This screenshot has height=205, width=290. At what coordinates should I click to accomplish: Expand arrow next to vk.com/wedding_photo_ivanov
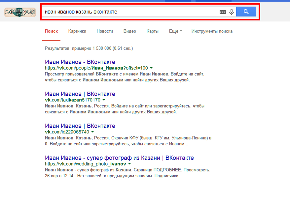(129, 164)
